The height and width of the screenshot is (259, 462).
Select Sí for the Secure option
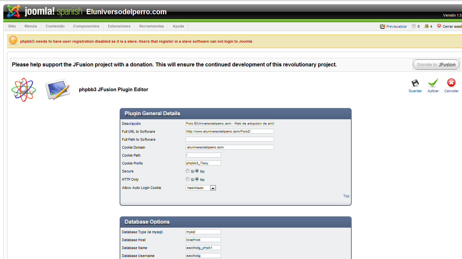188,171
